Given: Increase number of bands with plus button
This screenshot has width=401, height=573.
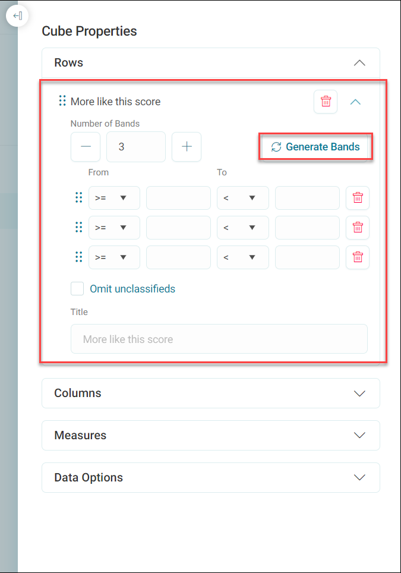Looking at the screenshot, I should (x=187, y=147).
